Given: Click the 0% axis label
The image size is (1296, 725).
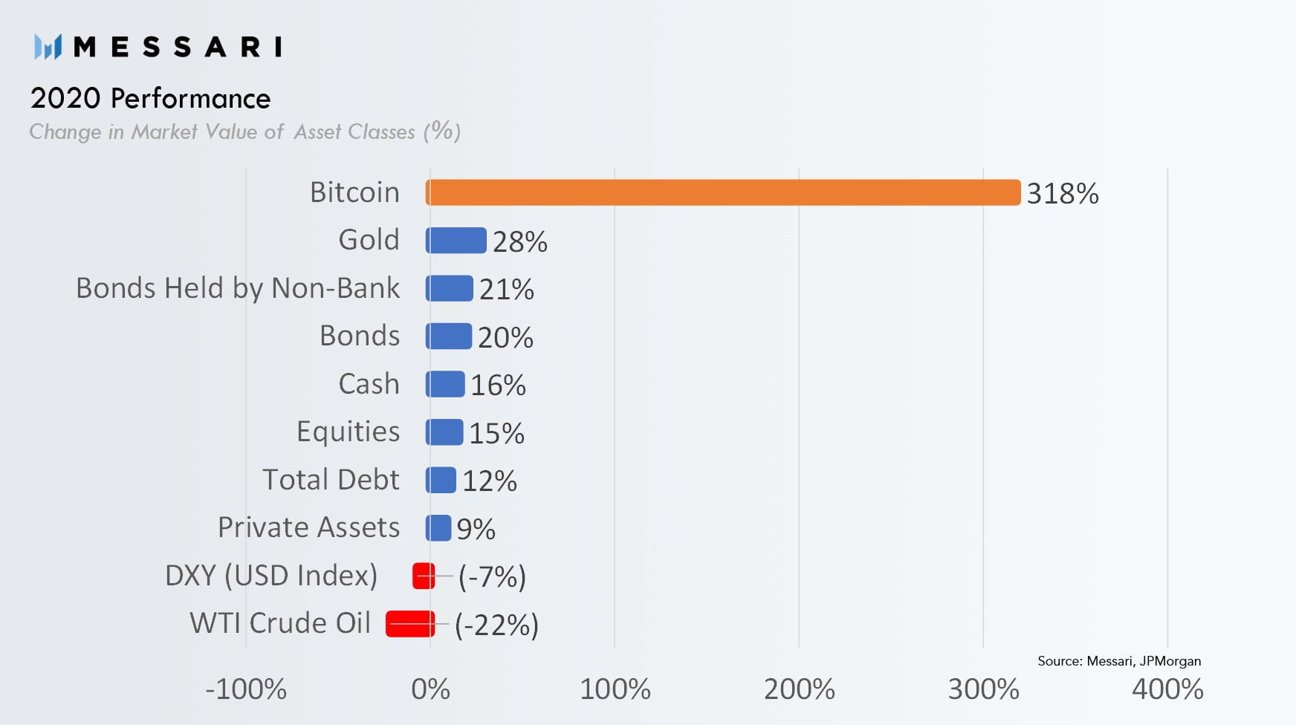Looking at the screenshot, I should click(430, 689).
